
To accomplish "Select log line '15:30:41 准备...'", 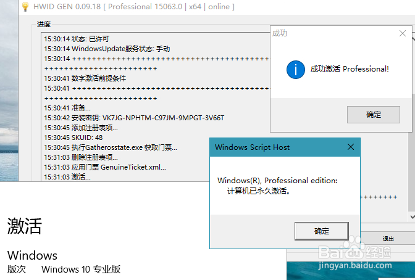I will [x=67, y=108].
